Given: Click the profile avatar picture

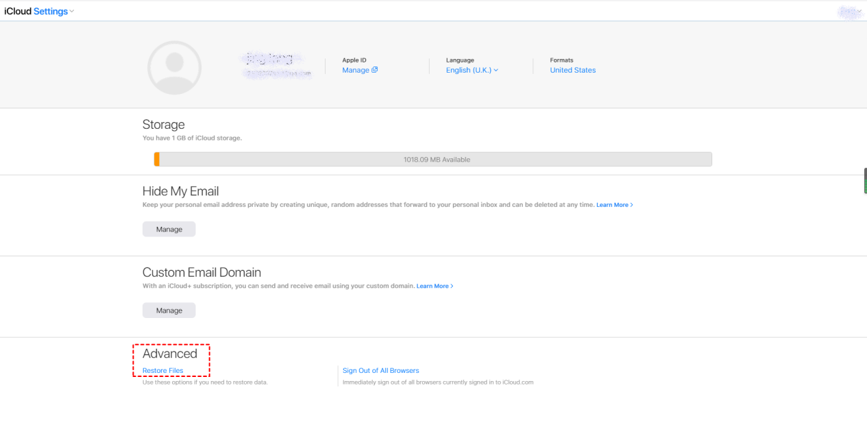Looking at the screenshot, I should click(x=174, y=68).
